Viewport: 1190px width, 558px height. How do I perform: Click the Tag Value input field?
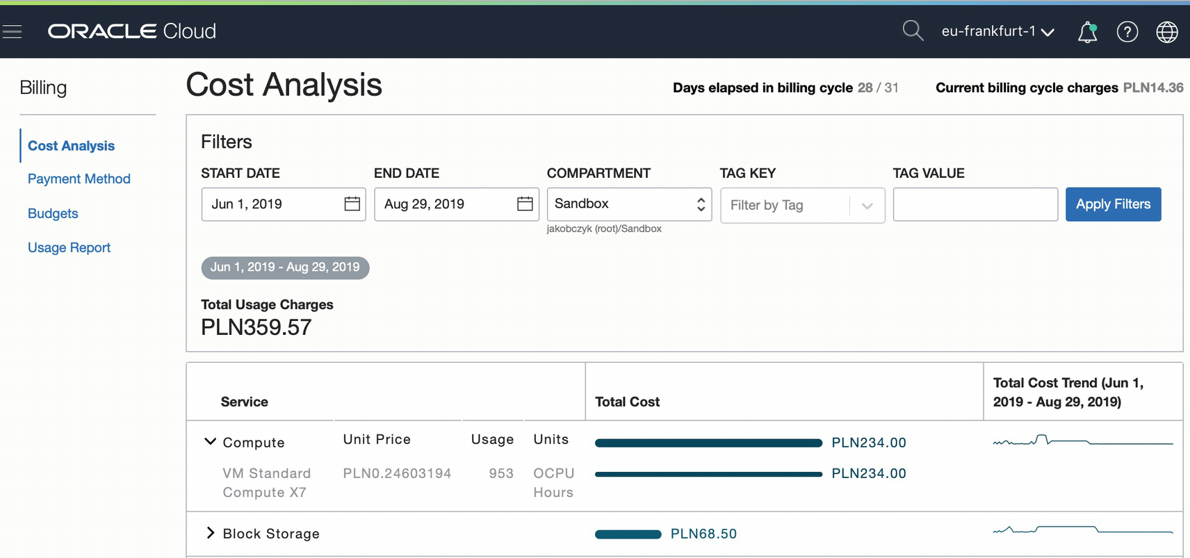(x=975, y=204)
